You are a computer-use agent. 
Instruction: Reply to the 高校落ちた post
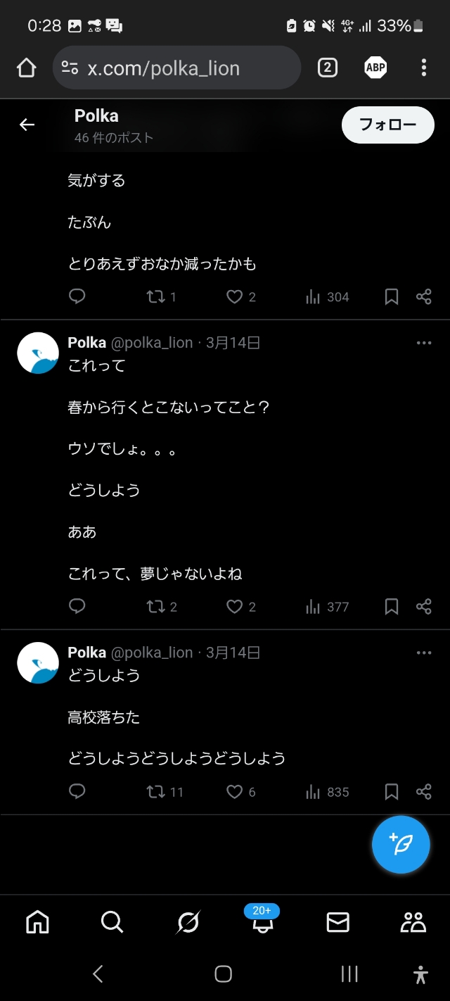point(77,791)
